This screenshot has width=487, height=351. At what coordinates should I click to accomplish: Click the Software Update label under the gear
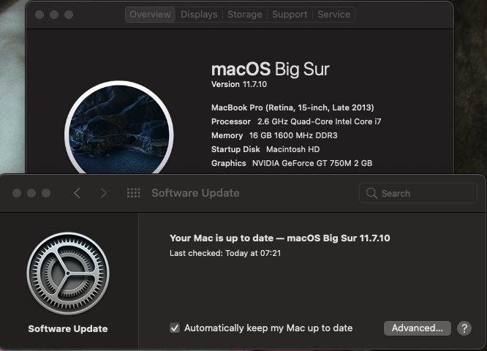(x=68, y=328)
